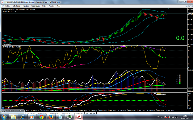This screenshot has width=193, height=120.
Task: Click the MT4 application icon in title bar
Action: tap(2, 2)
